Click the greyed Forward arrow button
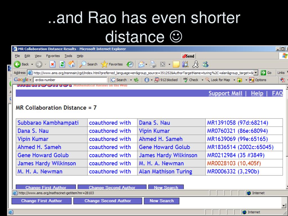 [x=39, y=64]
